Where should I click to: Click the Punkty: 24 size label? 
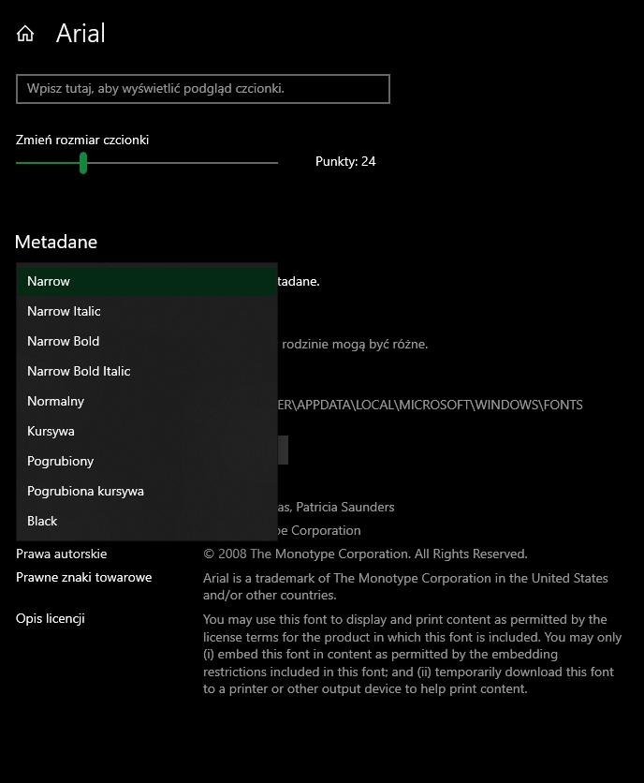[x=345, y=161]
